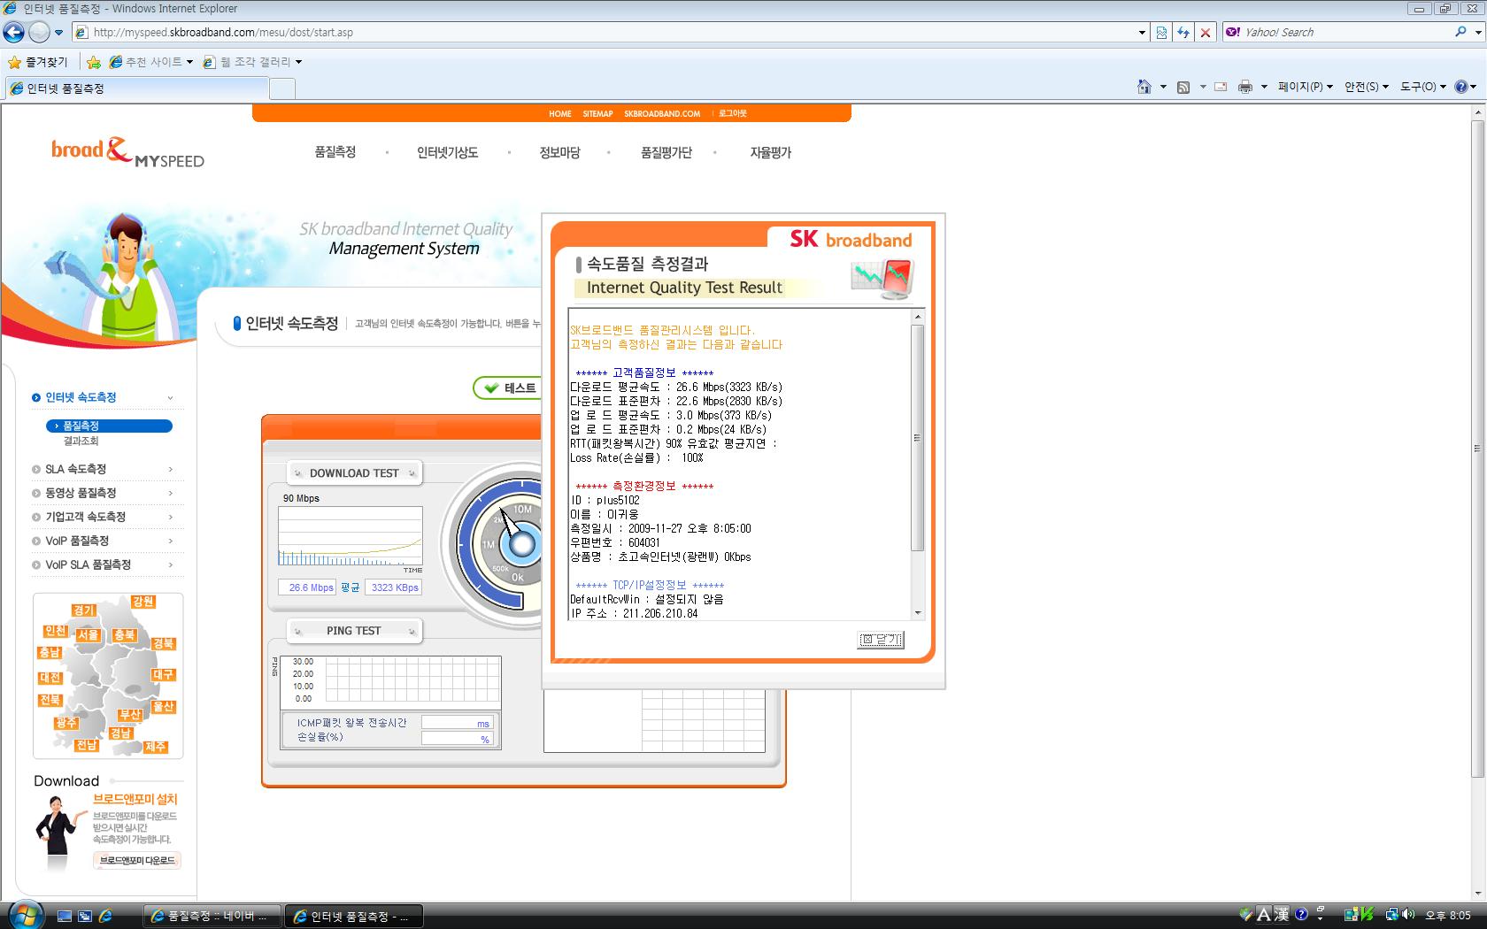Click the switch between windows quick launch icon
The image size is (1487, 929).
[85, 917]
